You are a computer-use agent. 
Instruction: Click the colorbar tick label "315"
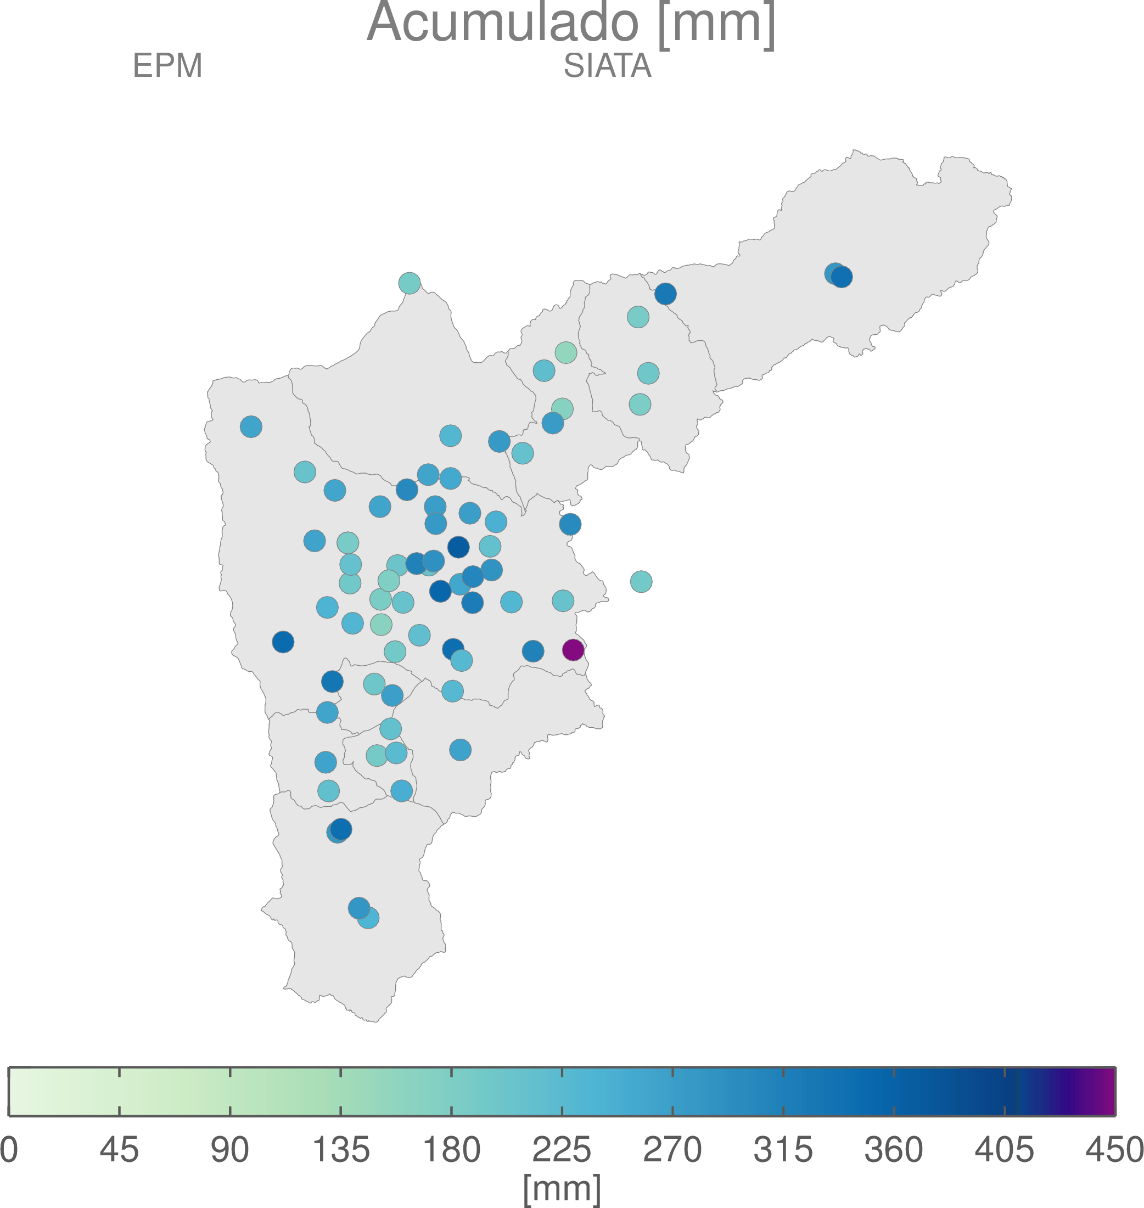[783, 1150]
